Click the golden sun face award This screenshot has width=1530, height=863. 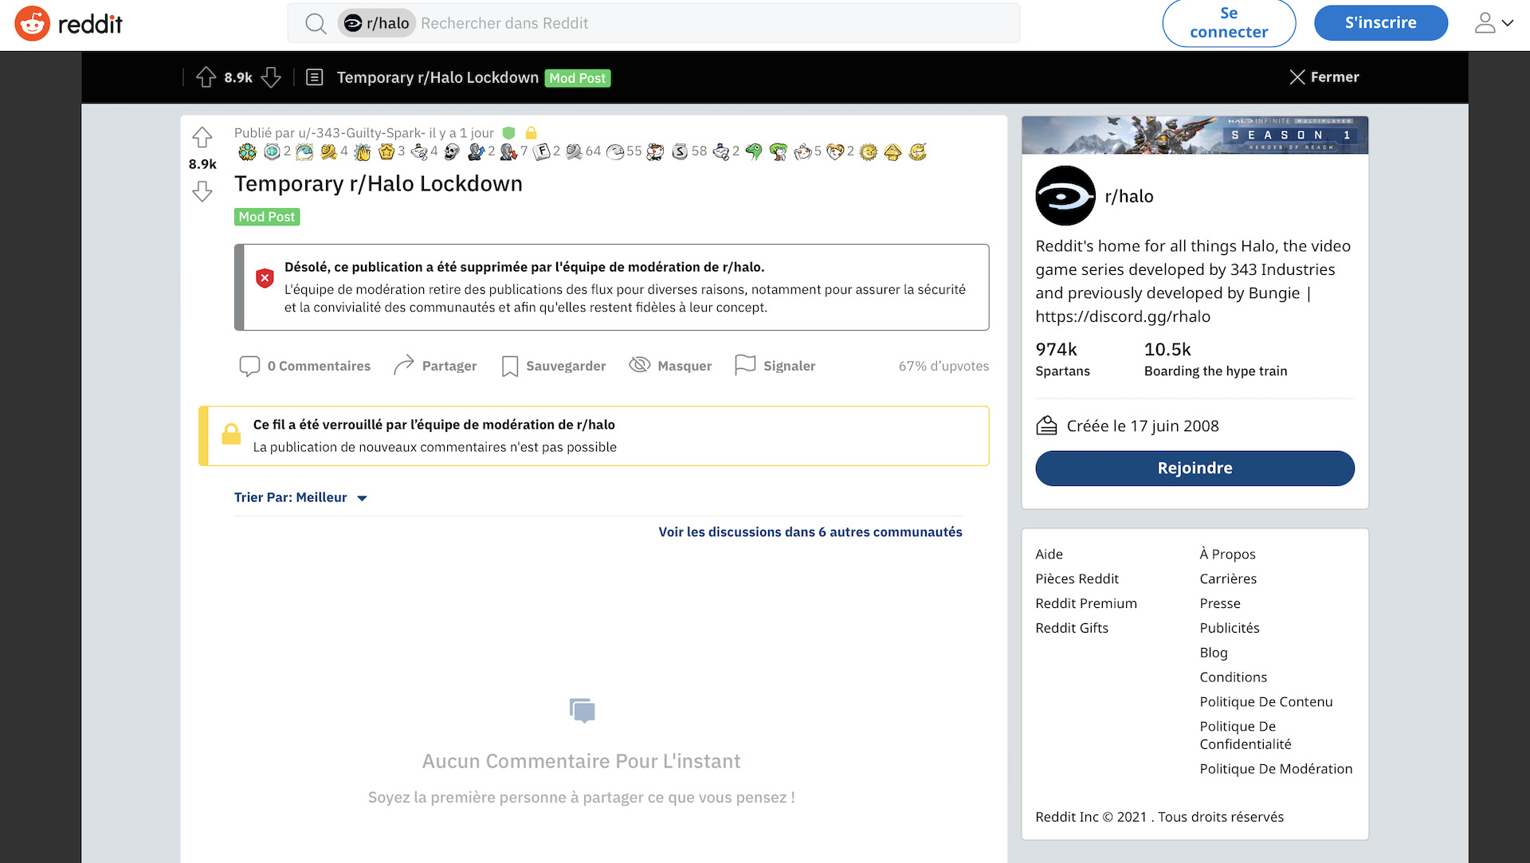click(869, 151)
